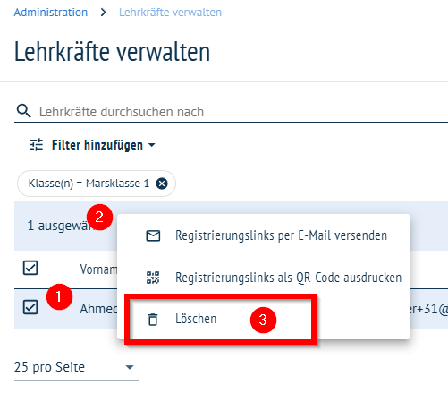Toggle the select-all header checkbox

tap(30, 268)
